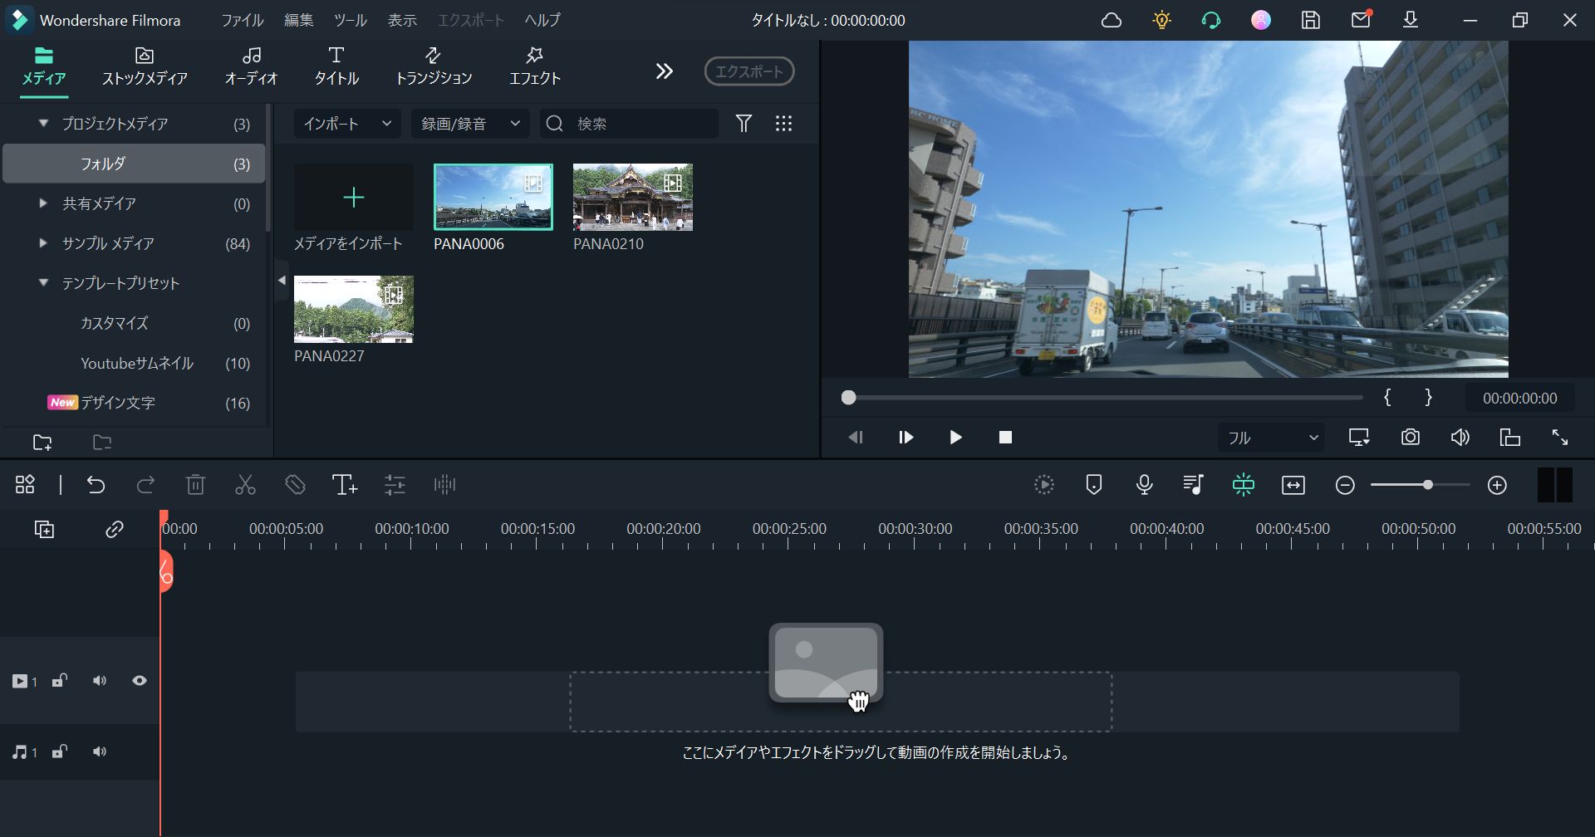Open the 録画/録音 dropdown
The image size is (1595, 837).
[469, 123]
